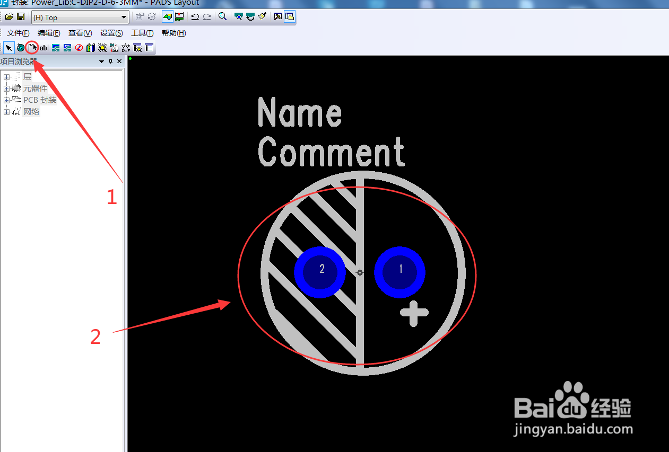This screenshot has width=669, height=452.
Task: Toggle the Output window icon
Action: coord(277,17)
